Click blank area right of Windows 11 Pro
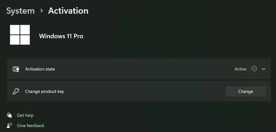276x132 pixels. pyautogui.click(x=171, y=36)
